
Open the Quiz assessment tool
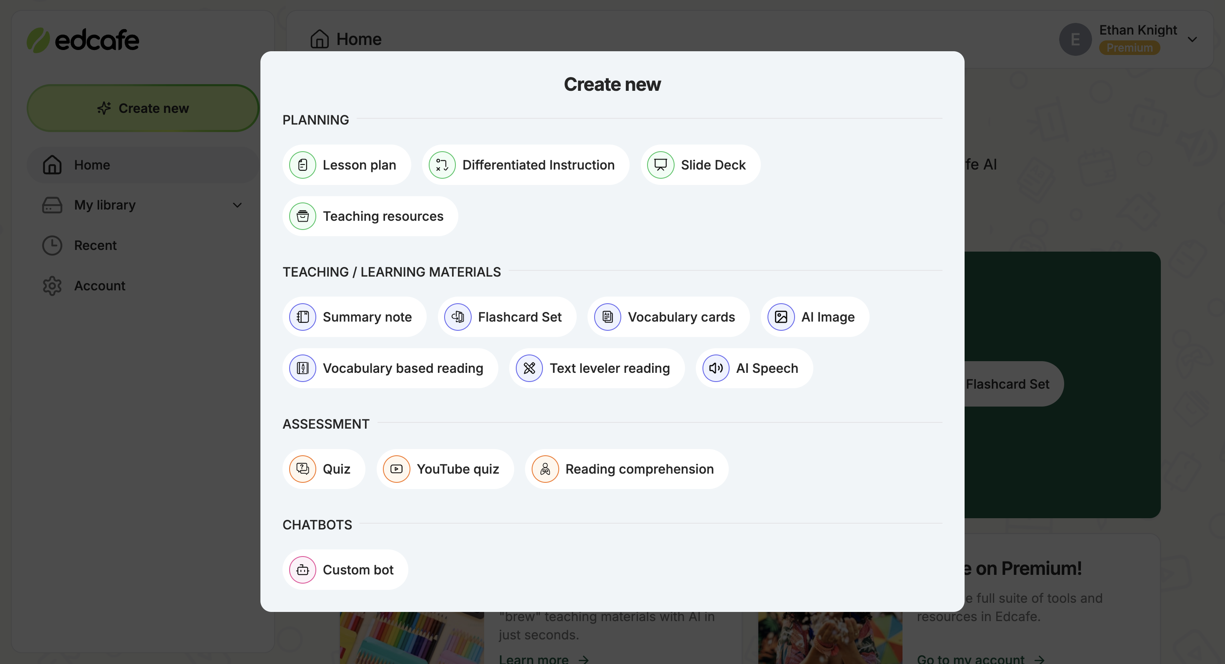[x=325, y=469]
